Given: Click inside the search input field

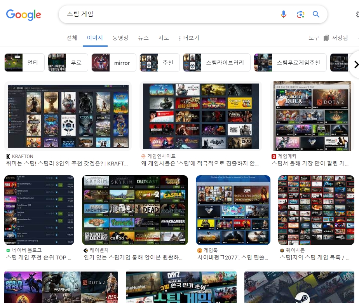Looking at the screenshot, I should (155, 14).
